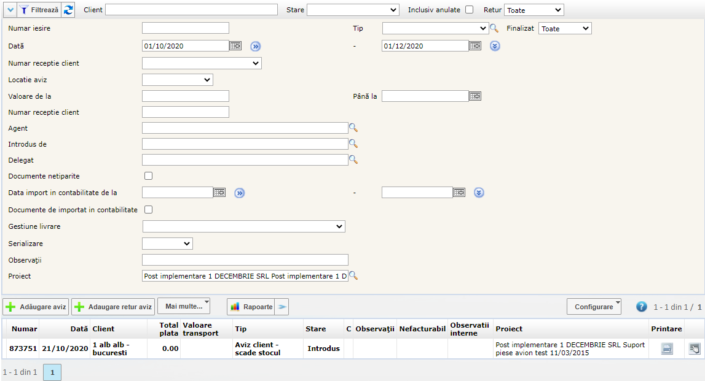Click the refresh icon beside Filtrează
This screenshot has width=705, height=381.
point(68,10)
